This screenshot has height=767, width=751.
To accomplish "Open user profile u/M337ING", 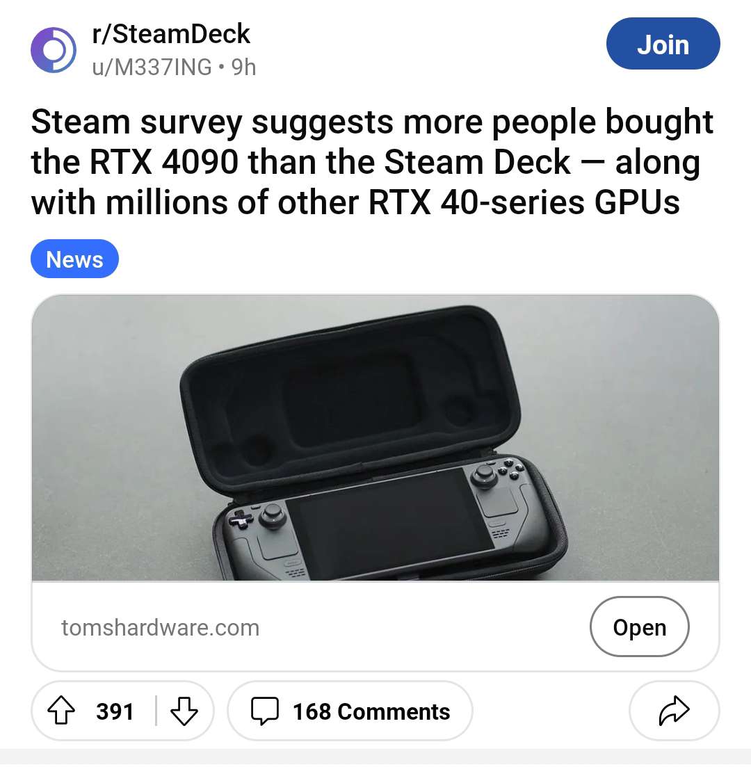I will [x=152, y=67].
